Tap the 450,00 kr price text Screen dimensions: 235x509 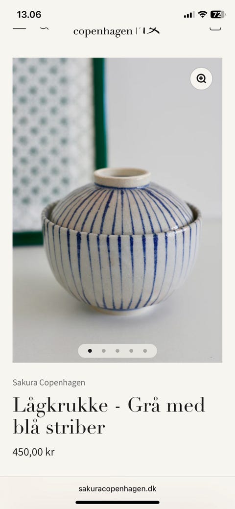point(33,452)
